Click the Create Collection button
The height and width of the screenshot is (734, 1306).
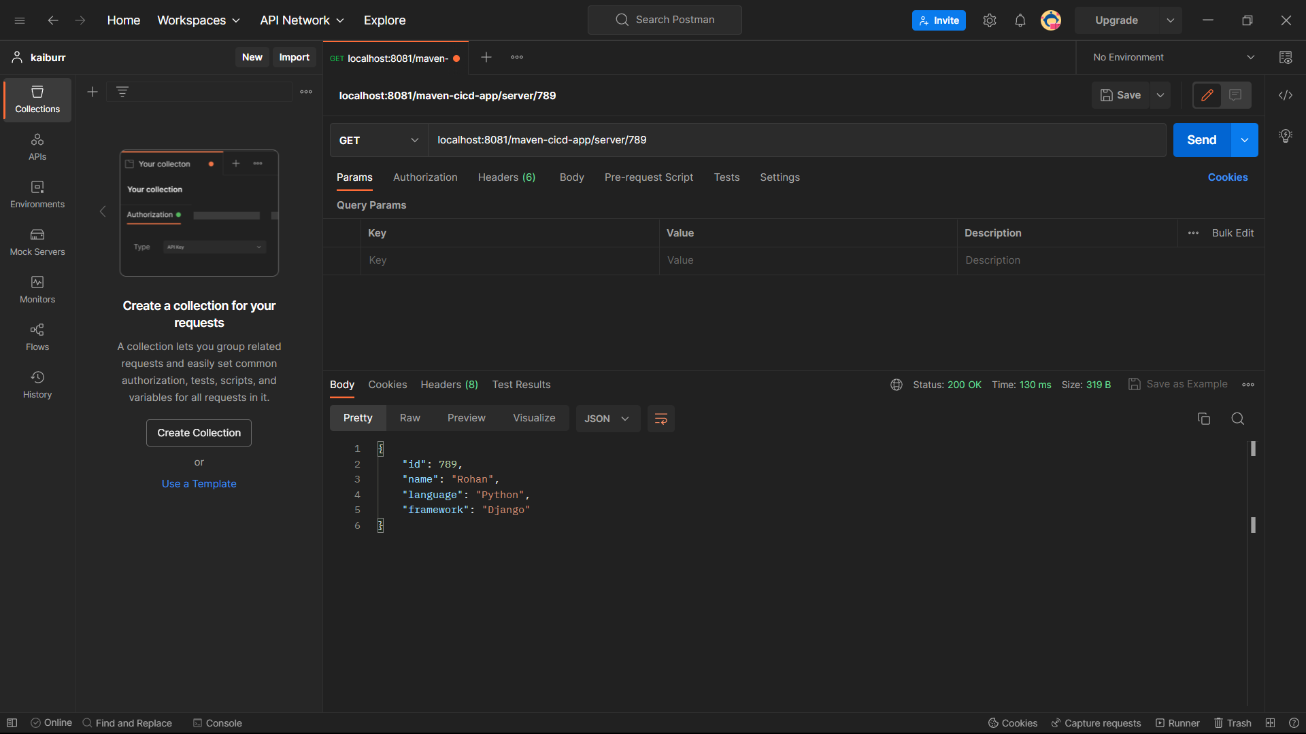(x=198, y=433)
